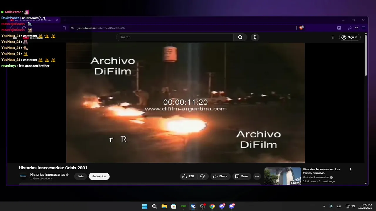Open more actions ellipsis below video
Screen dimensions: 376x211
(x=257, y=176)
